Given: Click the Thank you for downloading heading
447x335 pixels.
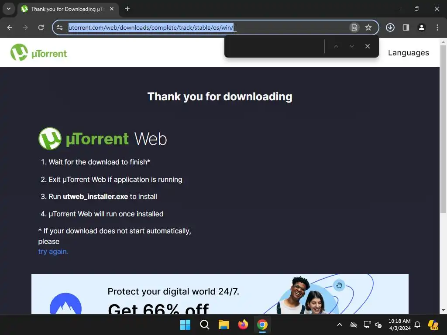Looking at the screenshot, I should [220, 96].
